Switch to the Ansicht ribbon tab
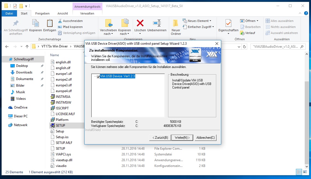 [x=62, y=13]
